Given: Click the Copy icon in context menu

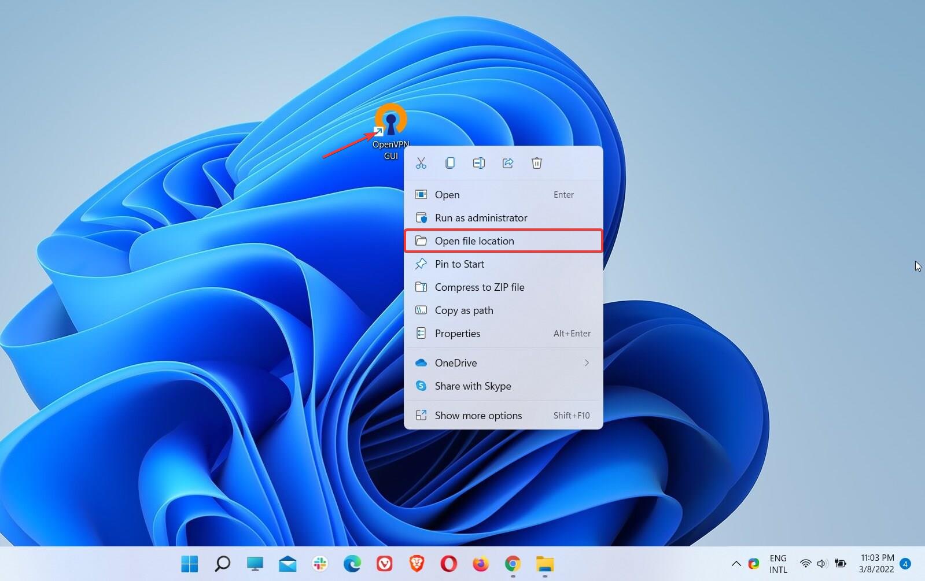Looking at the screenshot, I should point(449,164).
